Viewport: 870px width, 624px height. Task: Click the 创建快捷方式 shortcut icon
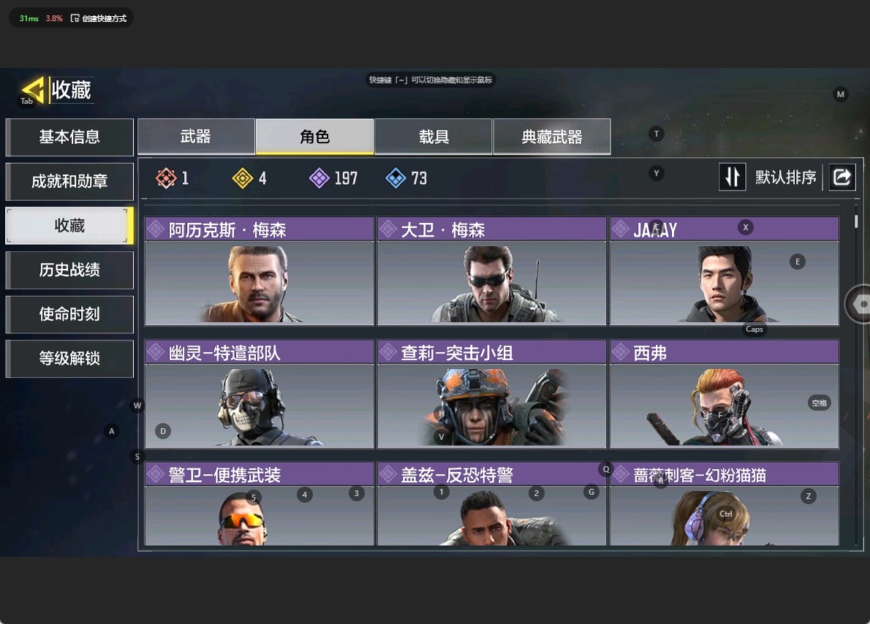click(x=75, y=18)
